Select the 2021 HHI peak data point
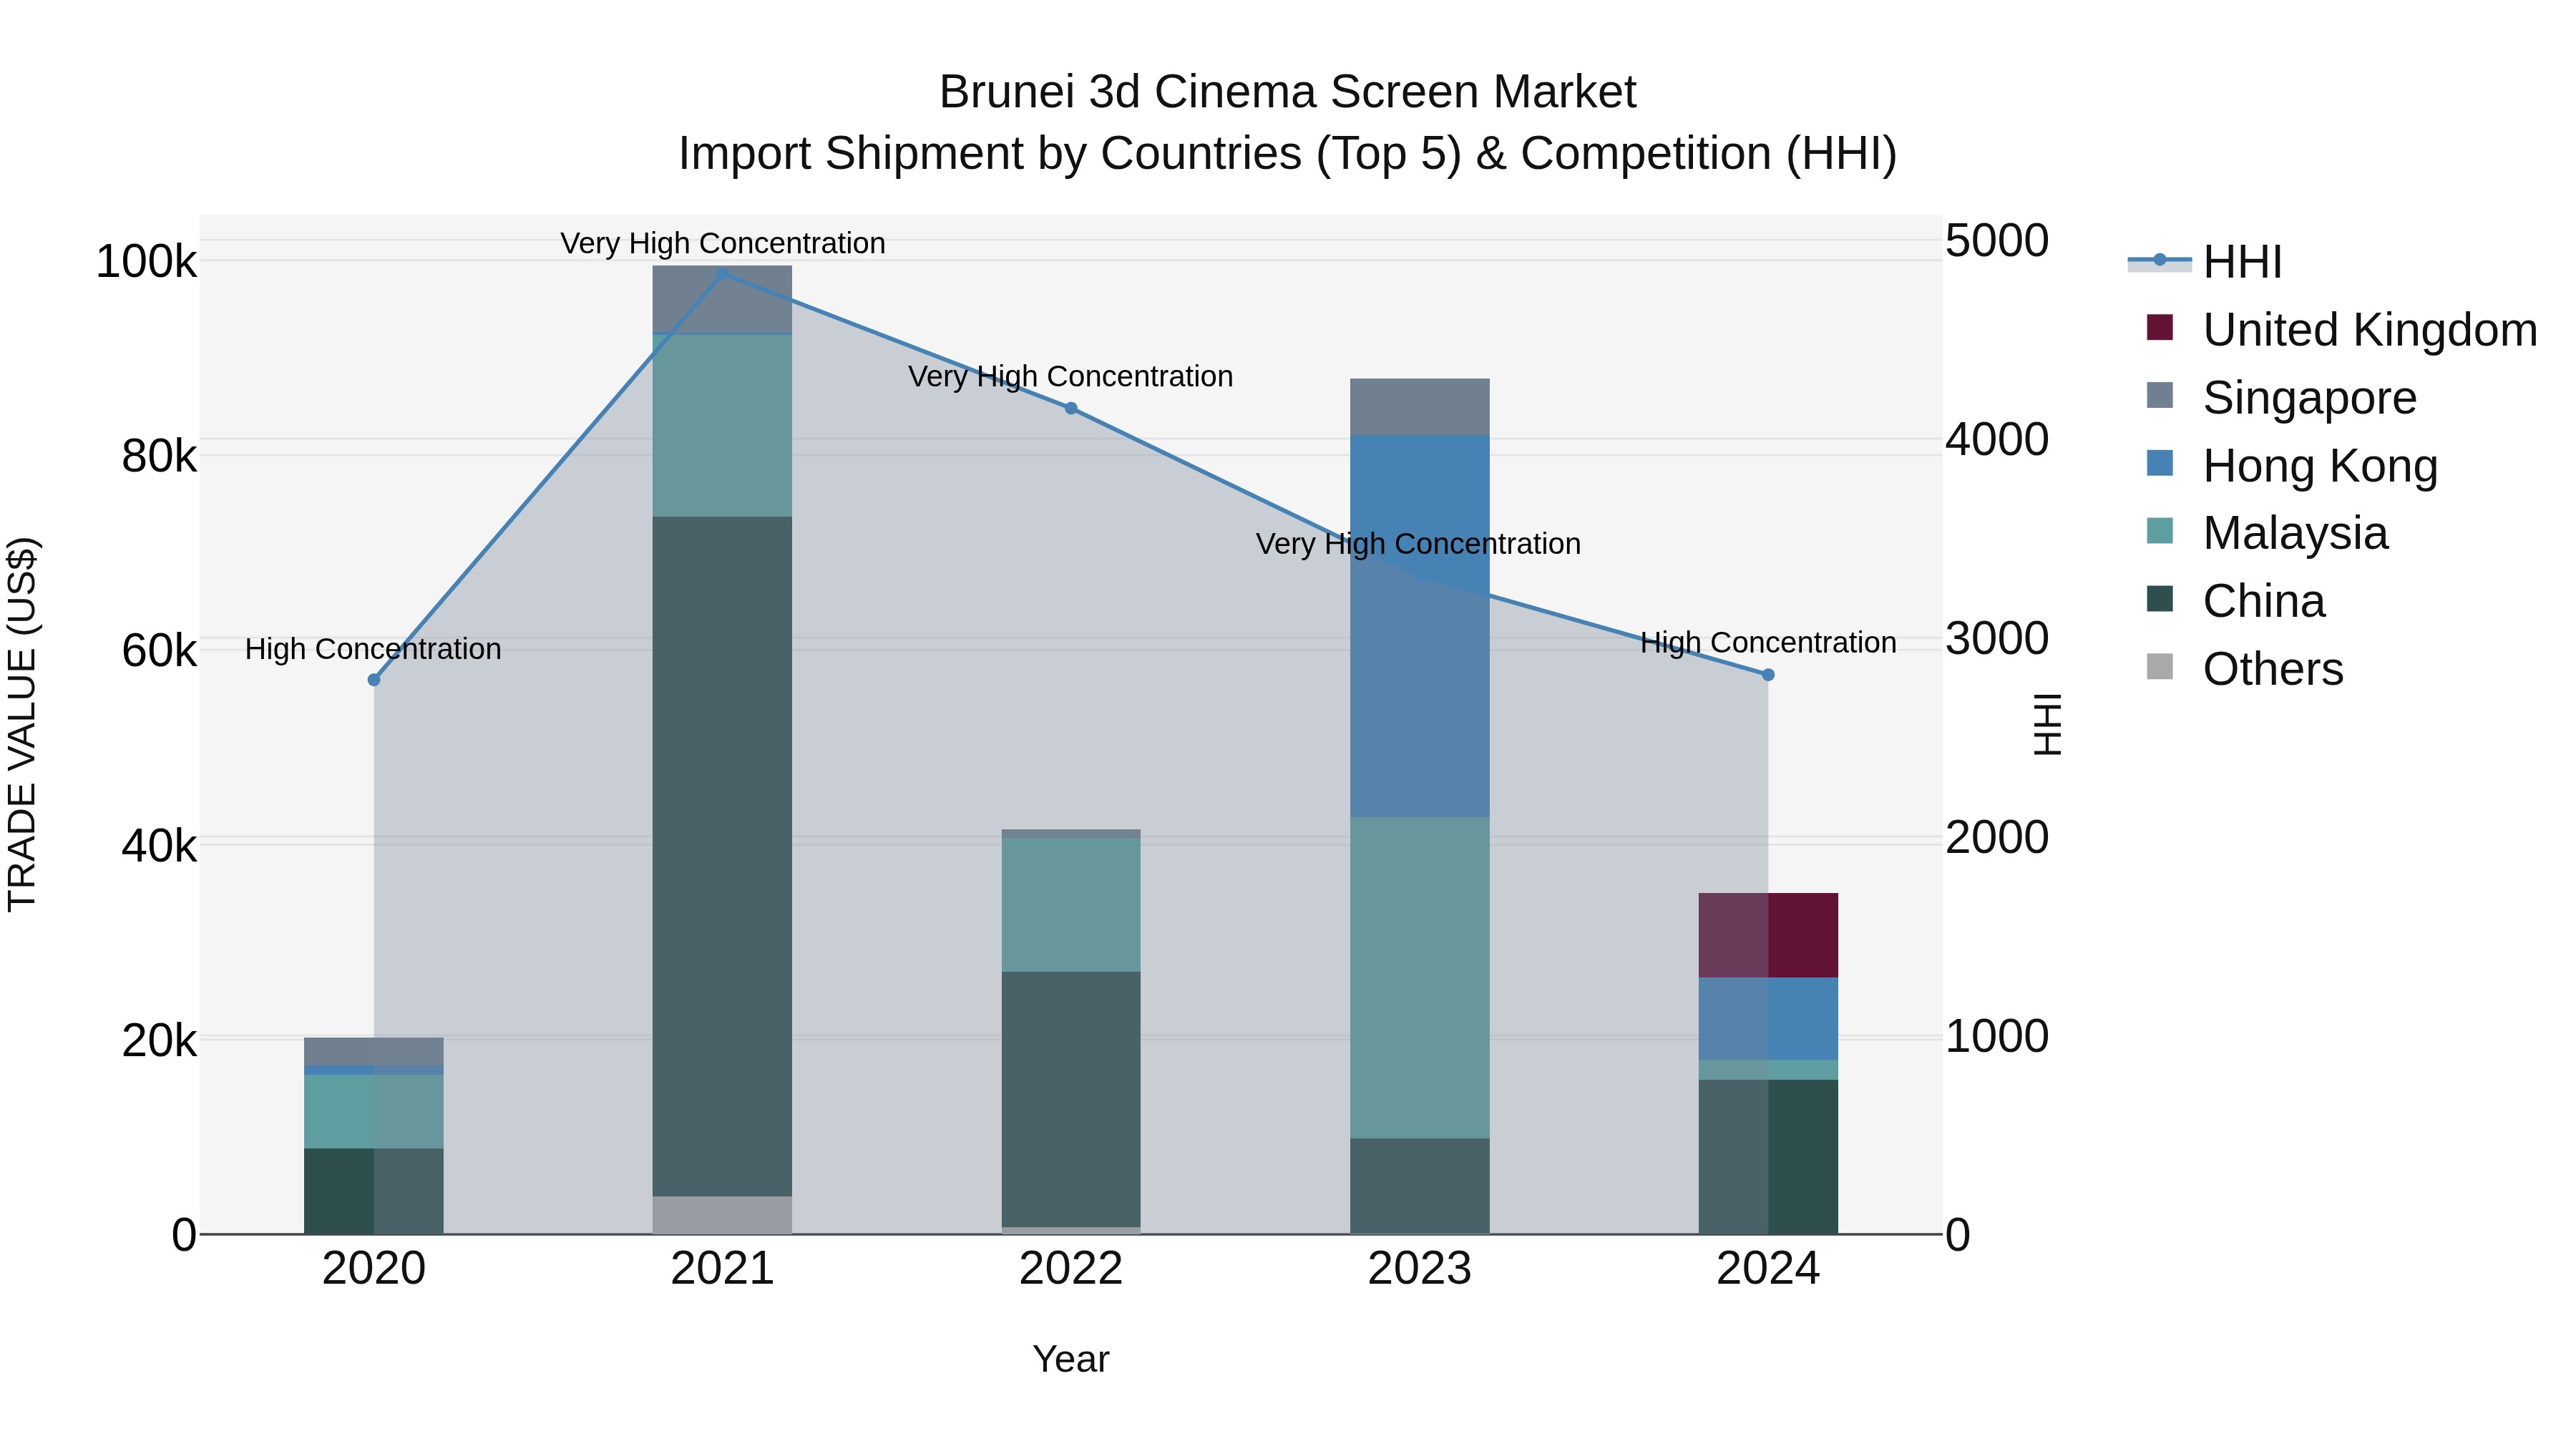The image size is (2576, 1449). 723,273
